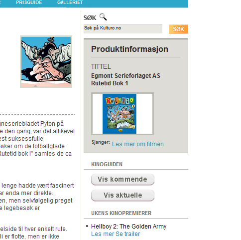Click the 'Egmont Serieforlaget AS' publisher text
The image size is (241, 240).
point(125,76)
